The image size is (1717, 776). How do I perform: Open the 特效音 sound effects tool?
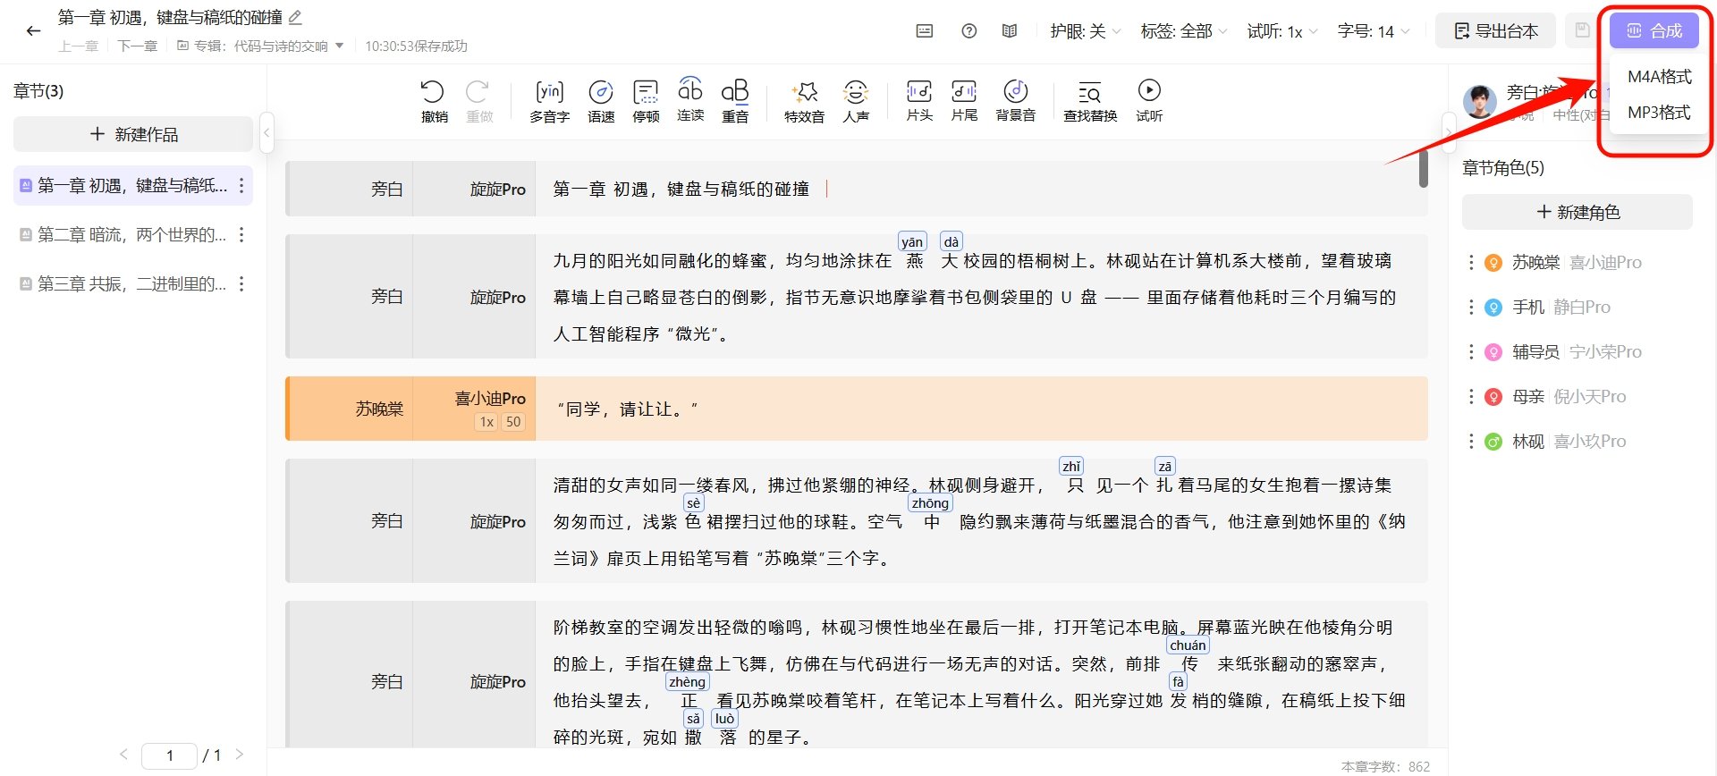(804, 100)
